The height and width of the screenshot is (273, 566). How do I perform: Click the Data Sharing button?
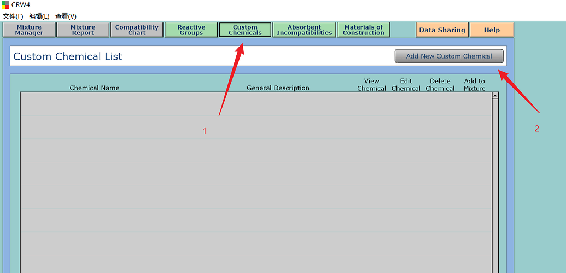[442, 30]
